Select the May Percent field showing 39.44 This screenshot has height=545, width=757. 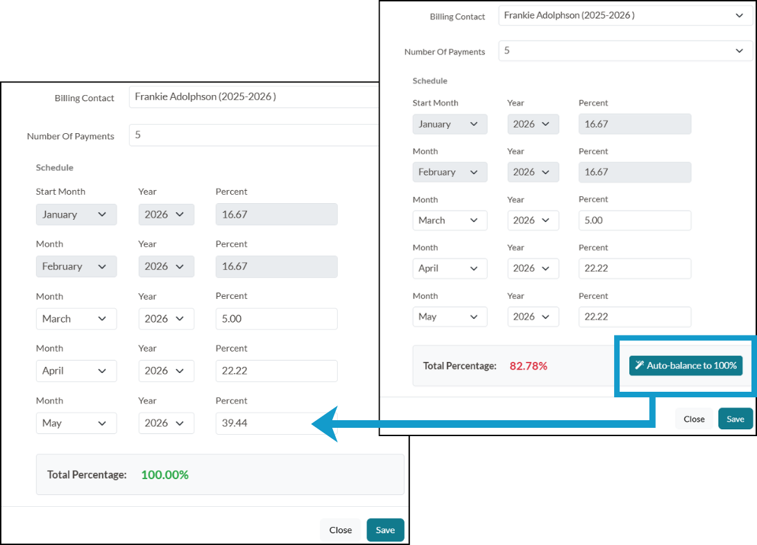point(276,423)
